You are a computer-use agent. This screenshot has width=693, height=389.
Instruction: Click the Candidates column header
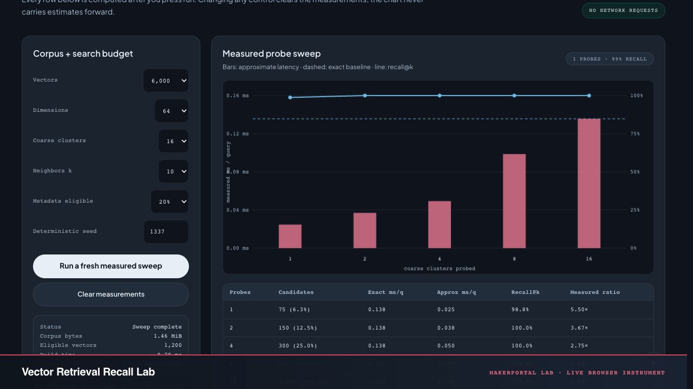(x=296, y=292)
